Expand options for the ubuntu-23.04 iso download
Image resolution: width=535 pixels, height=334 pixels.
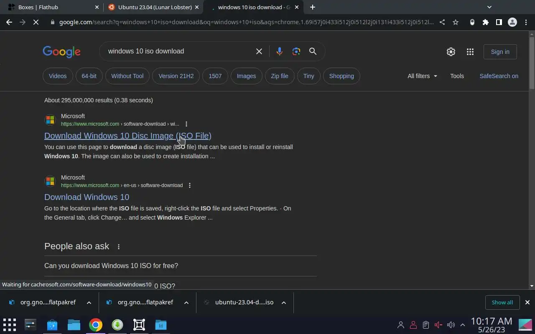tap(284, 303)
